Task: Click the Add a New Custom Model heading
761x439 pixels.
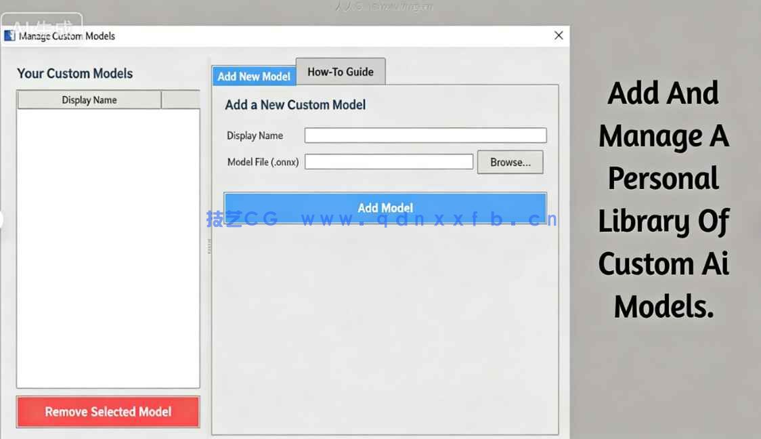Action: (x=294, y=105)
